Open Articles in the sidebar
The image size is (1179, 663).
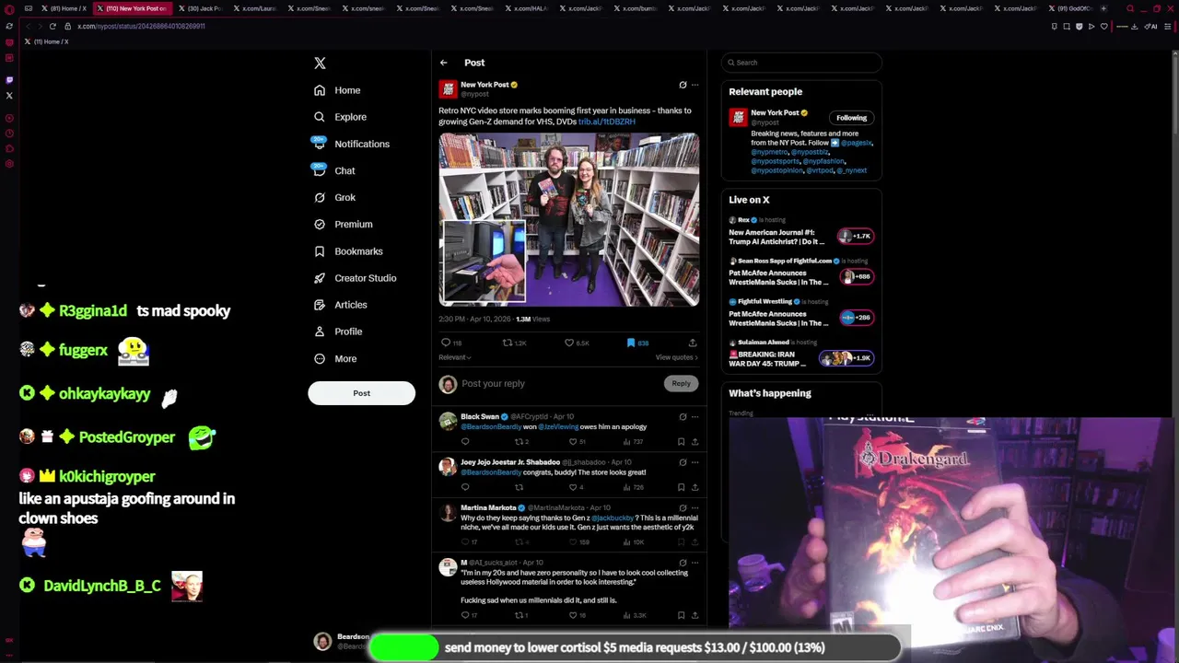[340, 304]
